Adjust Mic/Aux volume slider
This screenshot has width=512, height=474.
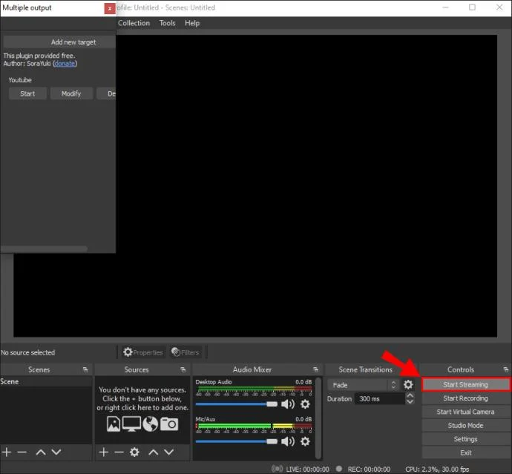tap(237, 441)
